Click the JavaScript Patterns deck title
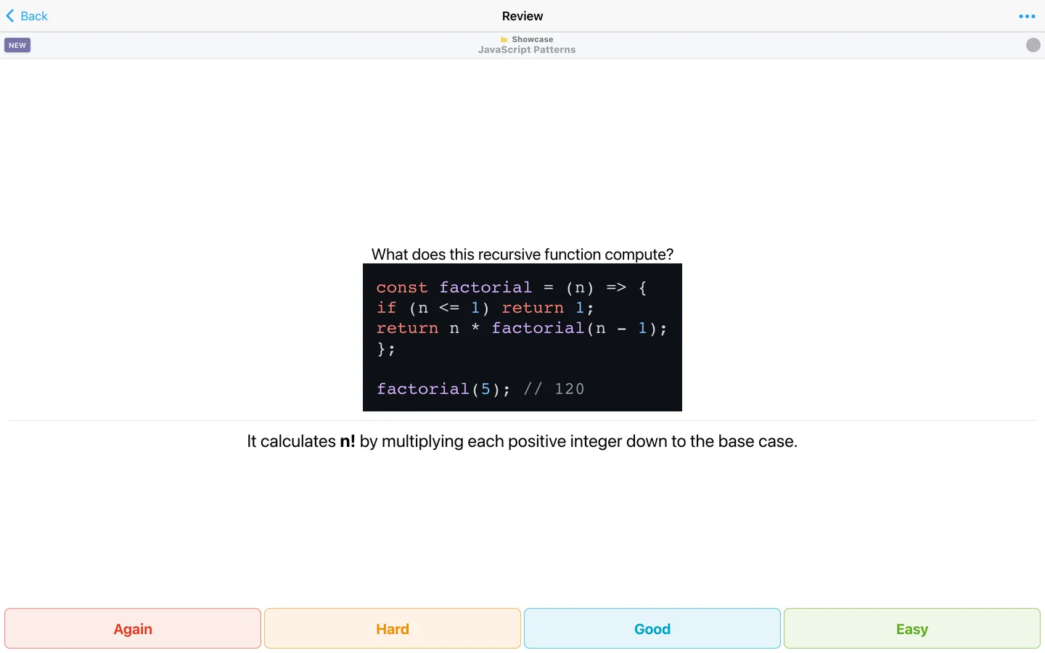 click(x=527, y=50)
